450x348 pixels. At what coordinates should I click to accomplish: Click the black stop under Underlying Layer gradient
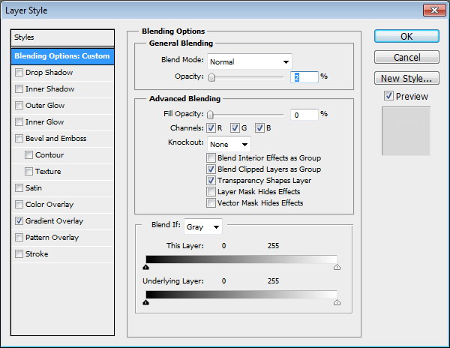pyautogui.click(x=145, y=302)
